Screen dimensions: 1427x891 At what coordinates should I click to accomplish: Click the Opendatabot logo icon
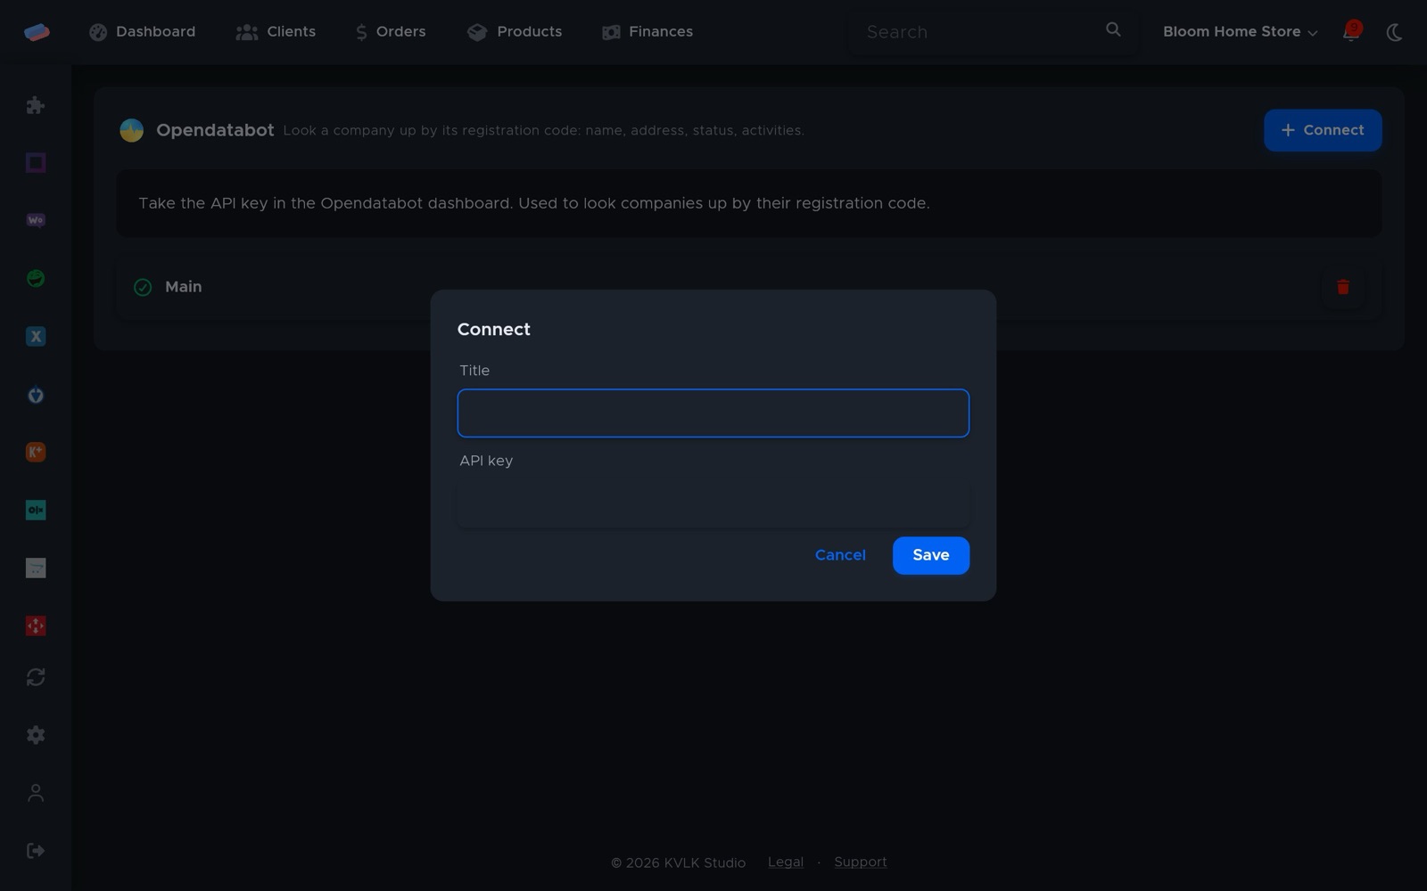(x=131, y=130)
